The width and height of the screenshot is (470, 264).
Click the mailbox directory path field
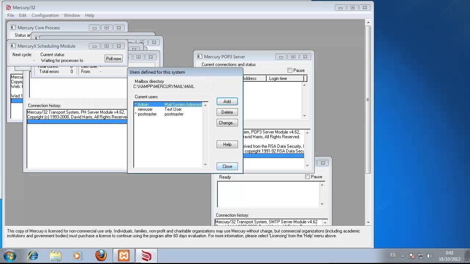[x=172, y=87]
